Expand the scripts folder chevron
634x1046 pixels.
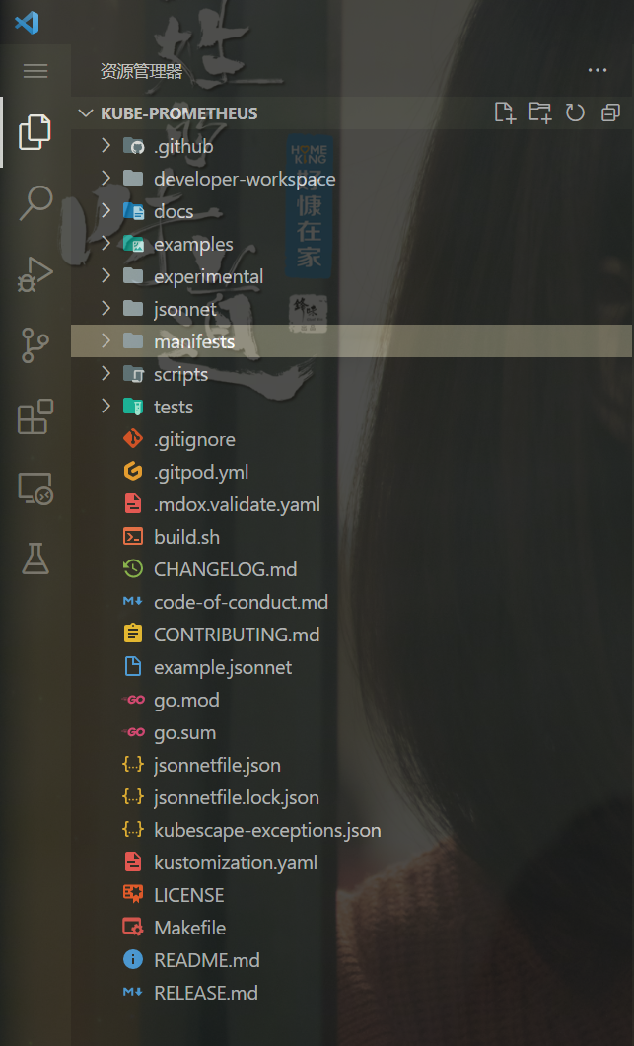coord(106,374)
